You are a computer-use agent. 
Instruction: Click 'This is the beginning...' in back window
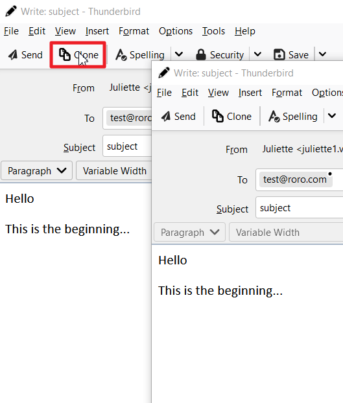coord(67,229)
